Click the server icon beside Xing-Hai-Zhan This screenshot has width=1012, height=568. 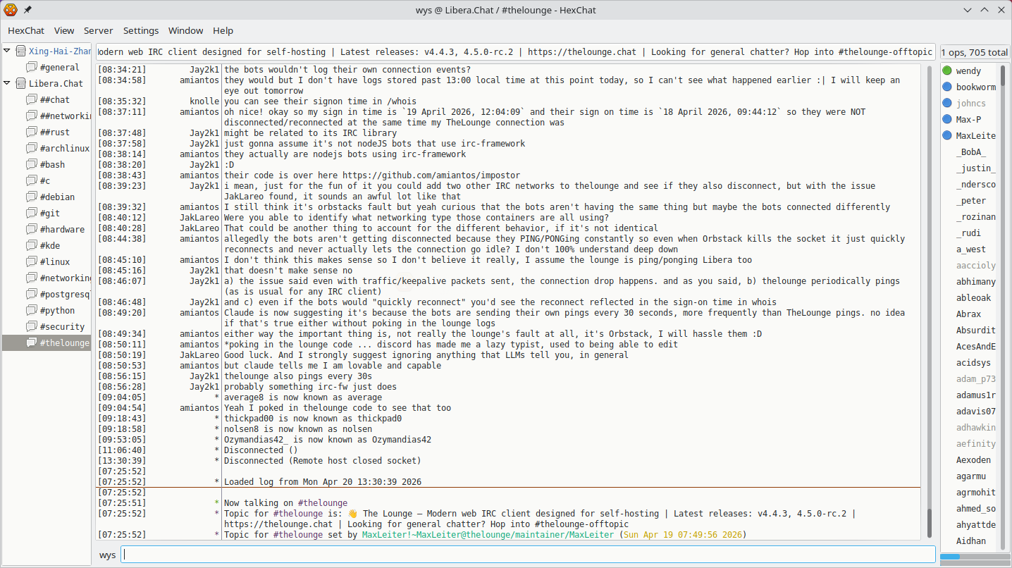pos(20,51)
